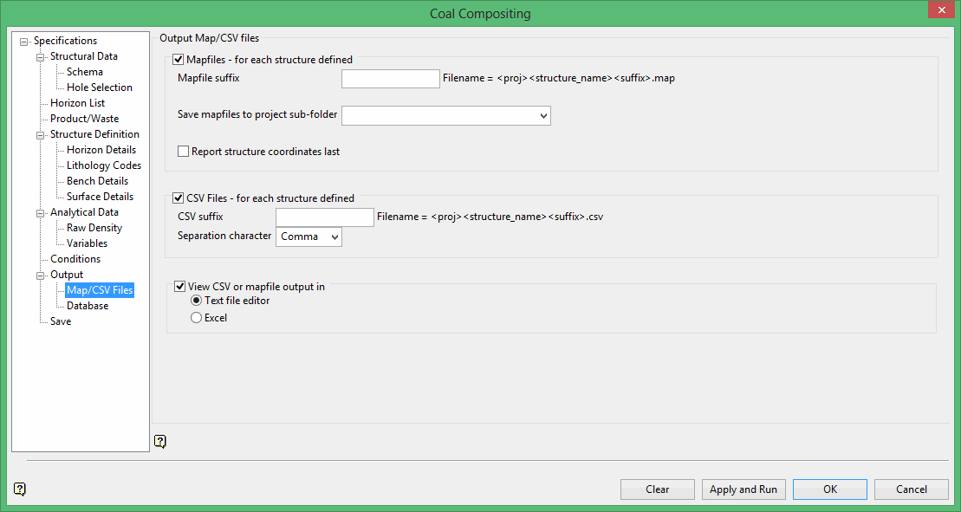The width and height of the screenshot is (961, 512).
Task: Open the Separation character Comma dropdown
Action: click(334, 237)
